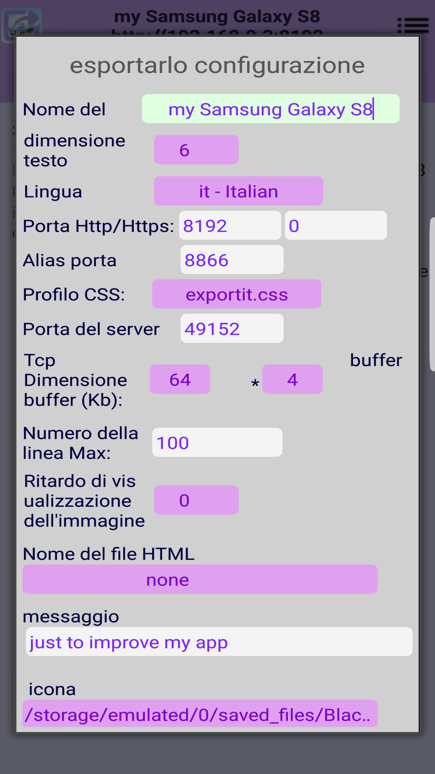Click the esportarlo configurazione title

tap(217, 65)
